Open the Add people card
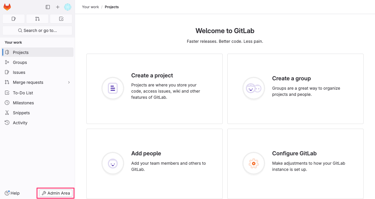The image size is (375, 199). coord(154,164)
